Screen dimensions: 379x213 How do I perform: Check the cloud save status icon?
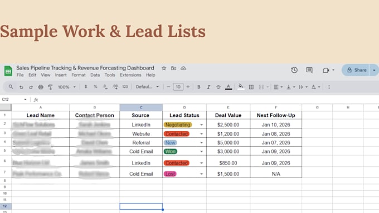183,68
